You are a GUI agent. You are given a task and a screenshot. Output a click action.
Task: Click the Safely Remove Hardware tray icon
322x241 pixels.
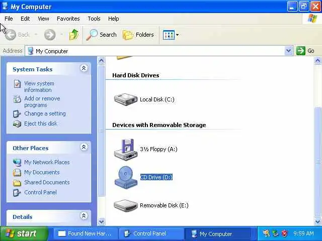pyautogui.click(x=275, y=233)
